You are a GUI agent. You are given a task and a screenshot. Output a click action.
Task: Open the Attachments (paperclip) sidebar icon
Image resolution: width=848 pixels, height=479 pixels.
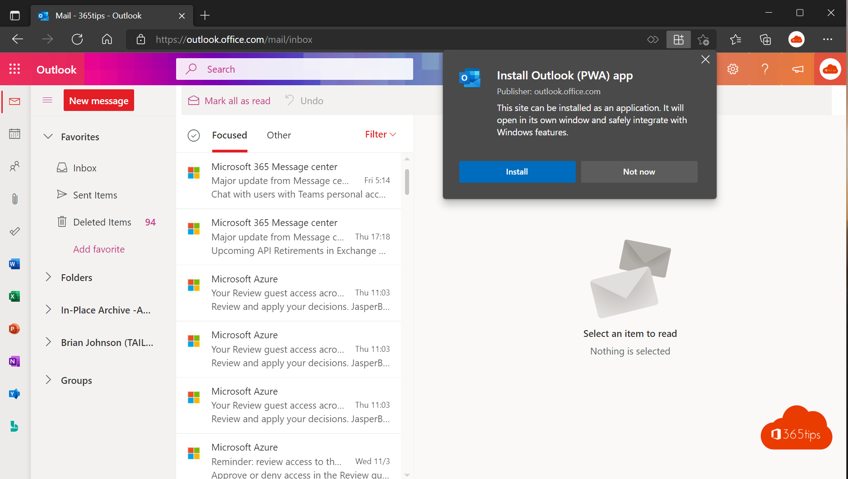click(x=14, y=199)
